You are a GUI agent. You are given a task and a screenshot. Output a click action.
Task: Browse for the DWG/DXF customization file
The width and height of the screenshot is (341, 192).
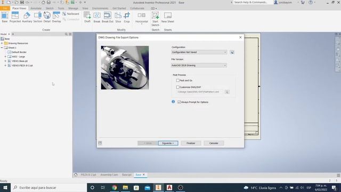click(227, 92)
